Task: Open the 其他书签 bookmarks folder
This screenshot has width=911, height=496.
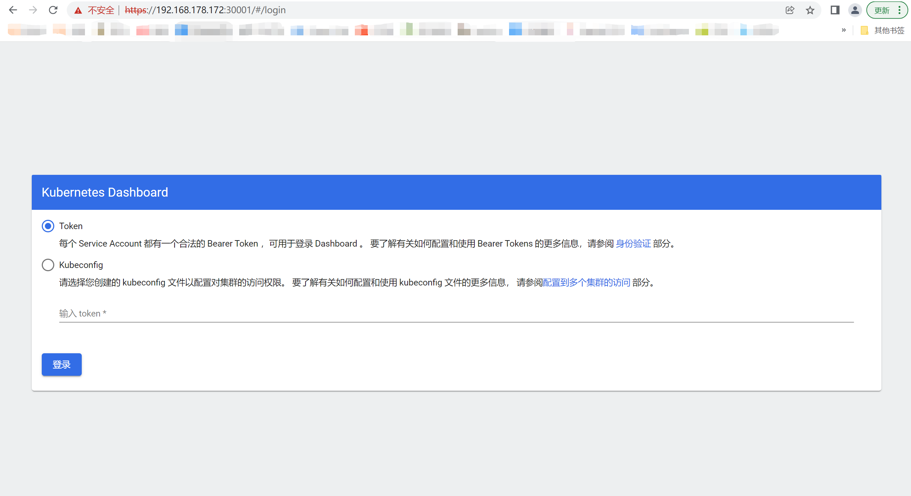Action: coord(882,30)
